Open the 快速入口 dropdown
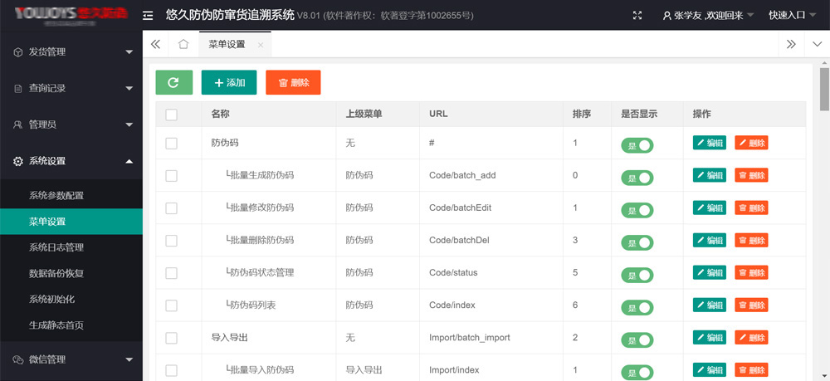 pyautogui.click(x=791, y=15)
